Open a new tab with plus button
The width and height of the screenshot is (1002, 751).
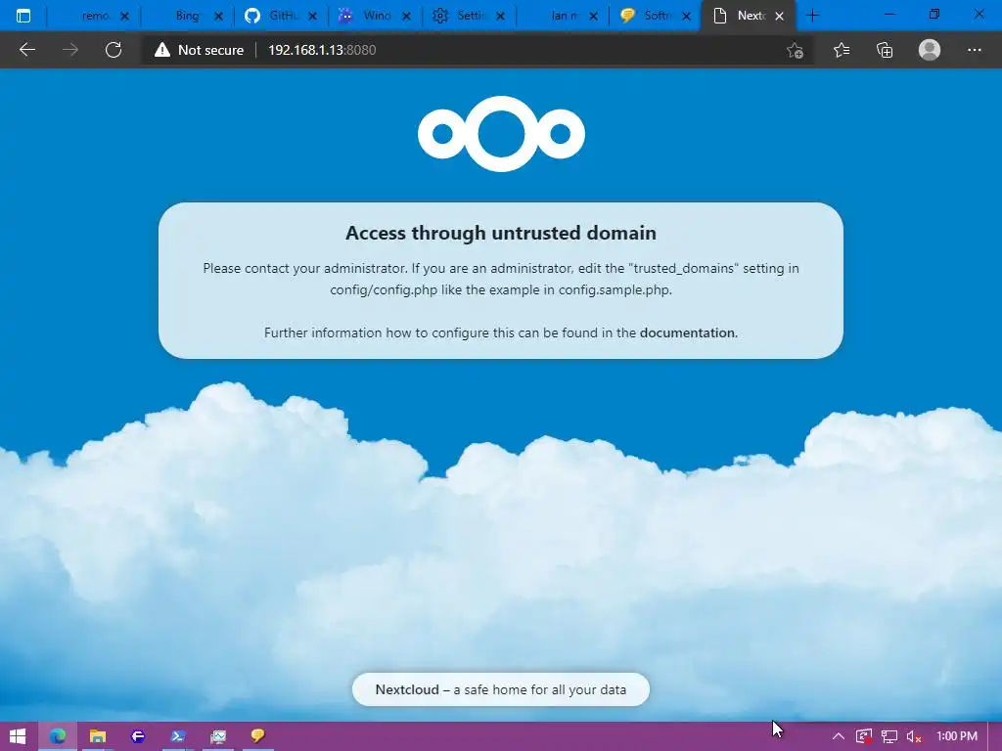click(x=813, y=16)
